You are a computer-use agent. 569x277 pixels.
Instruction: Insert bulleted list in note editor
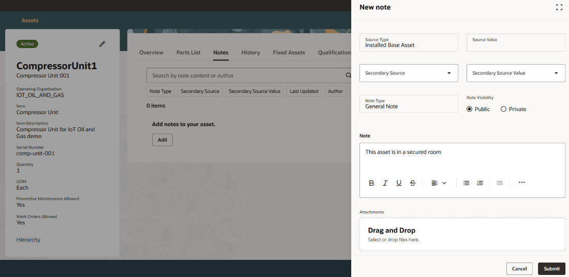click(466, 183)
